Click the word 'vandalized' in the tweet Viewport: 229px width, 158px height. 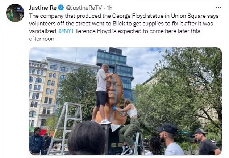click(x=42, y=31)
